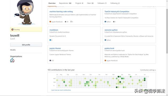Click 'Custom Jupyter Notebook Themes' description
The height and width of the screenshot is (96, 168).
[60, 55]
